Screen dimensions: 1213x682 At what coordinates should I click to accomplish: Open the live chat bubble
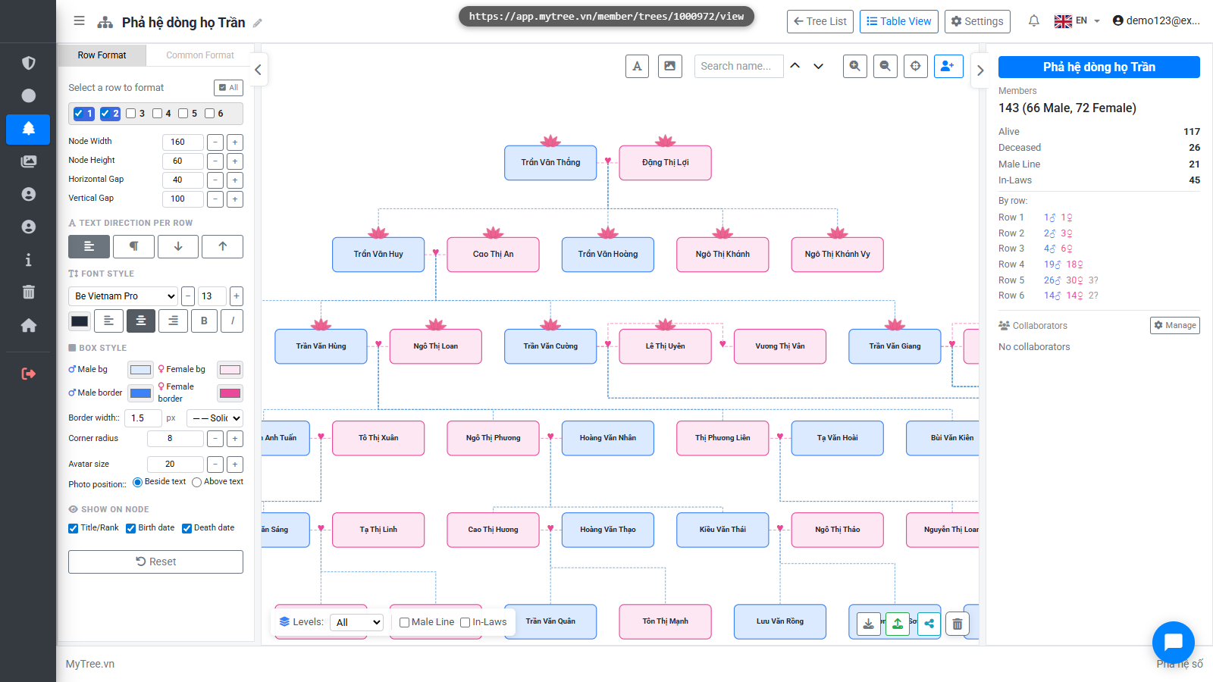1173,643
